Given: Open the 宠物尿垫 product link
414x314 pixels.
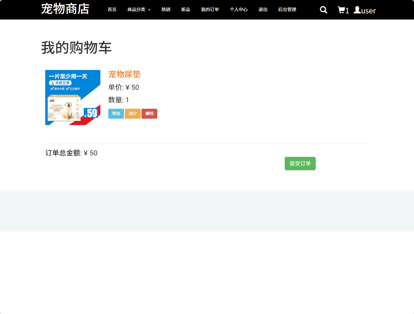Looking at the screenshot, I should [x=124, y=75].
